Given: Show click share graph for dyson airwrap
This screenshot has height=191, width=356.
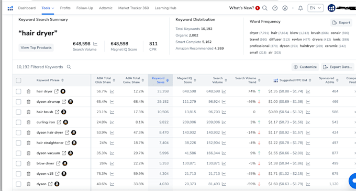Looking at the screenshot, I should [x=112, y=102].
